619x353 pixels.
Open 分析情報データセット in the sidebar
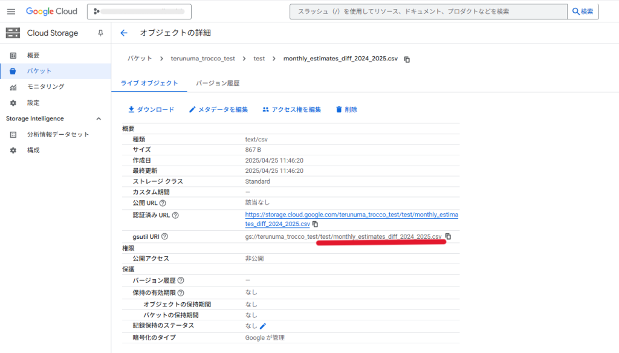[x=55, y=134]
